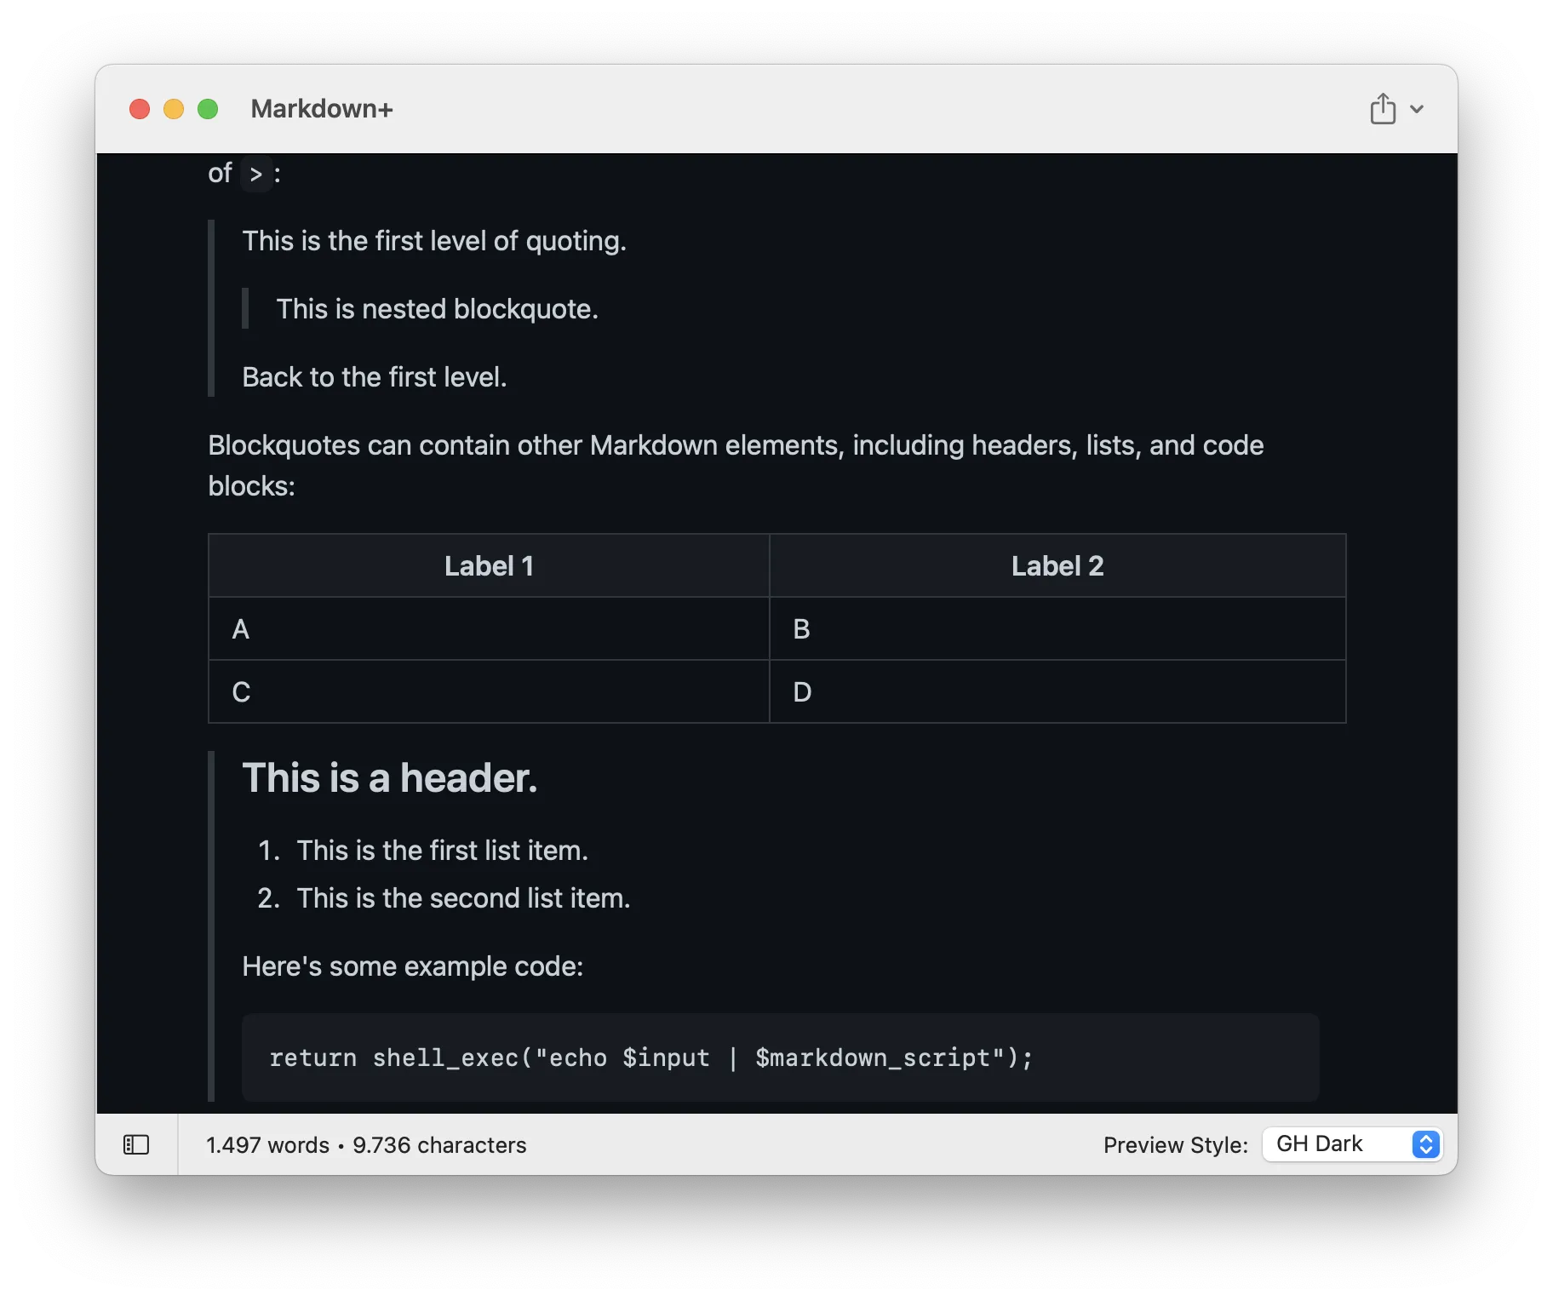
Task: Click the nested blockquote text
Action: 437,309
